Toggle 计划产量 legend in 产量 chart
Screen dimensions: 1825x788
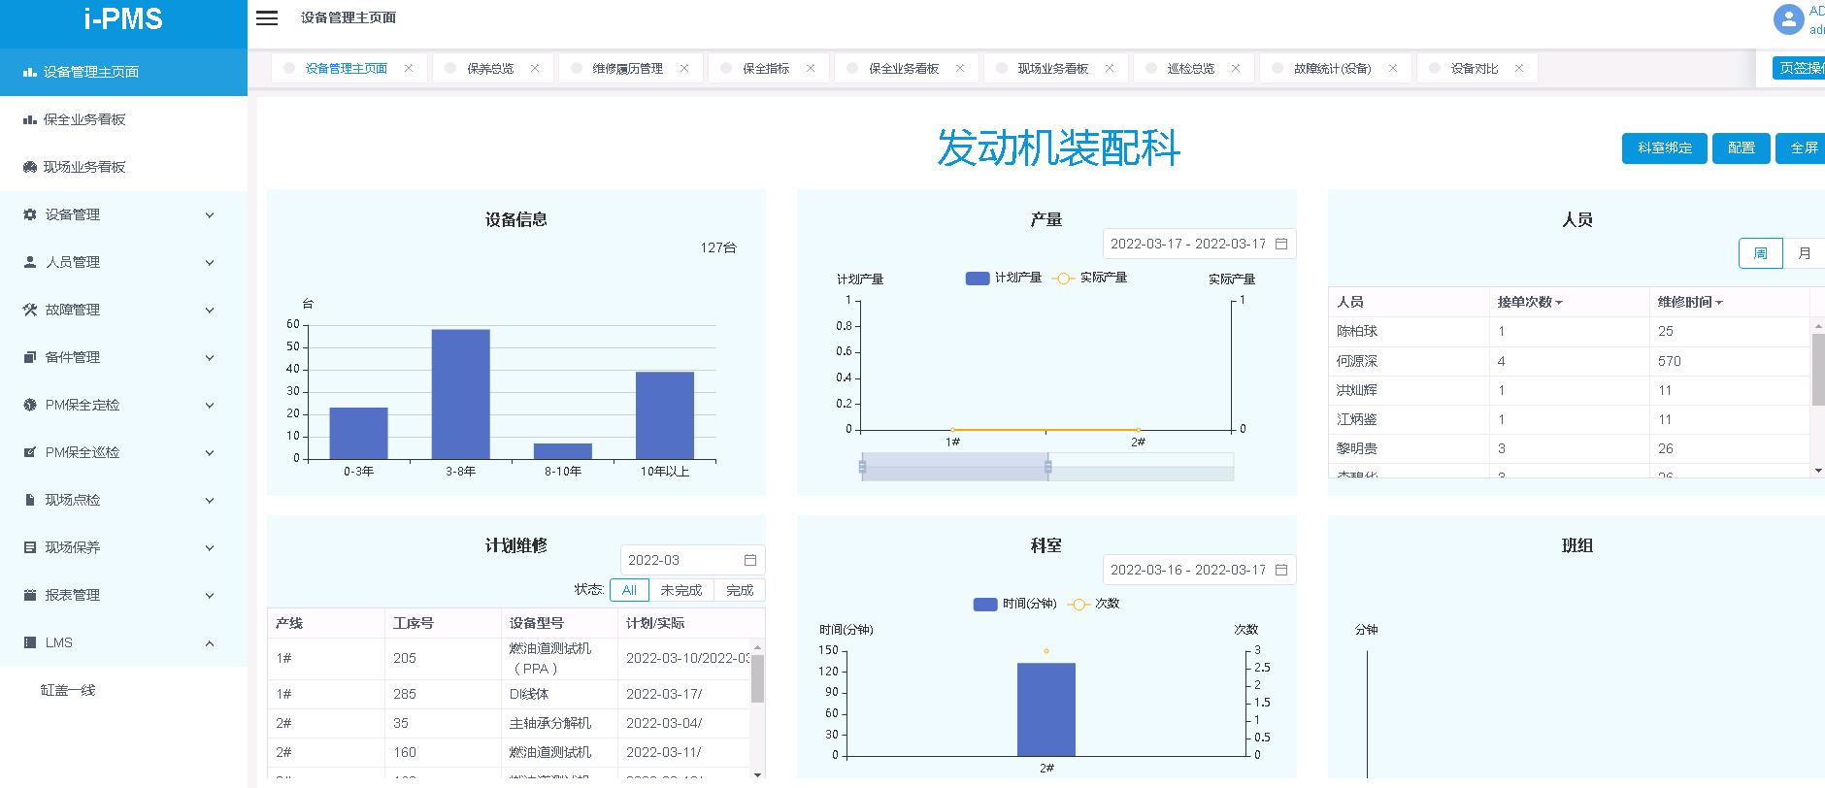coord(1004,279)
